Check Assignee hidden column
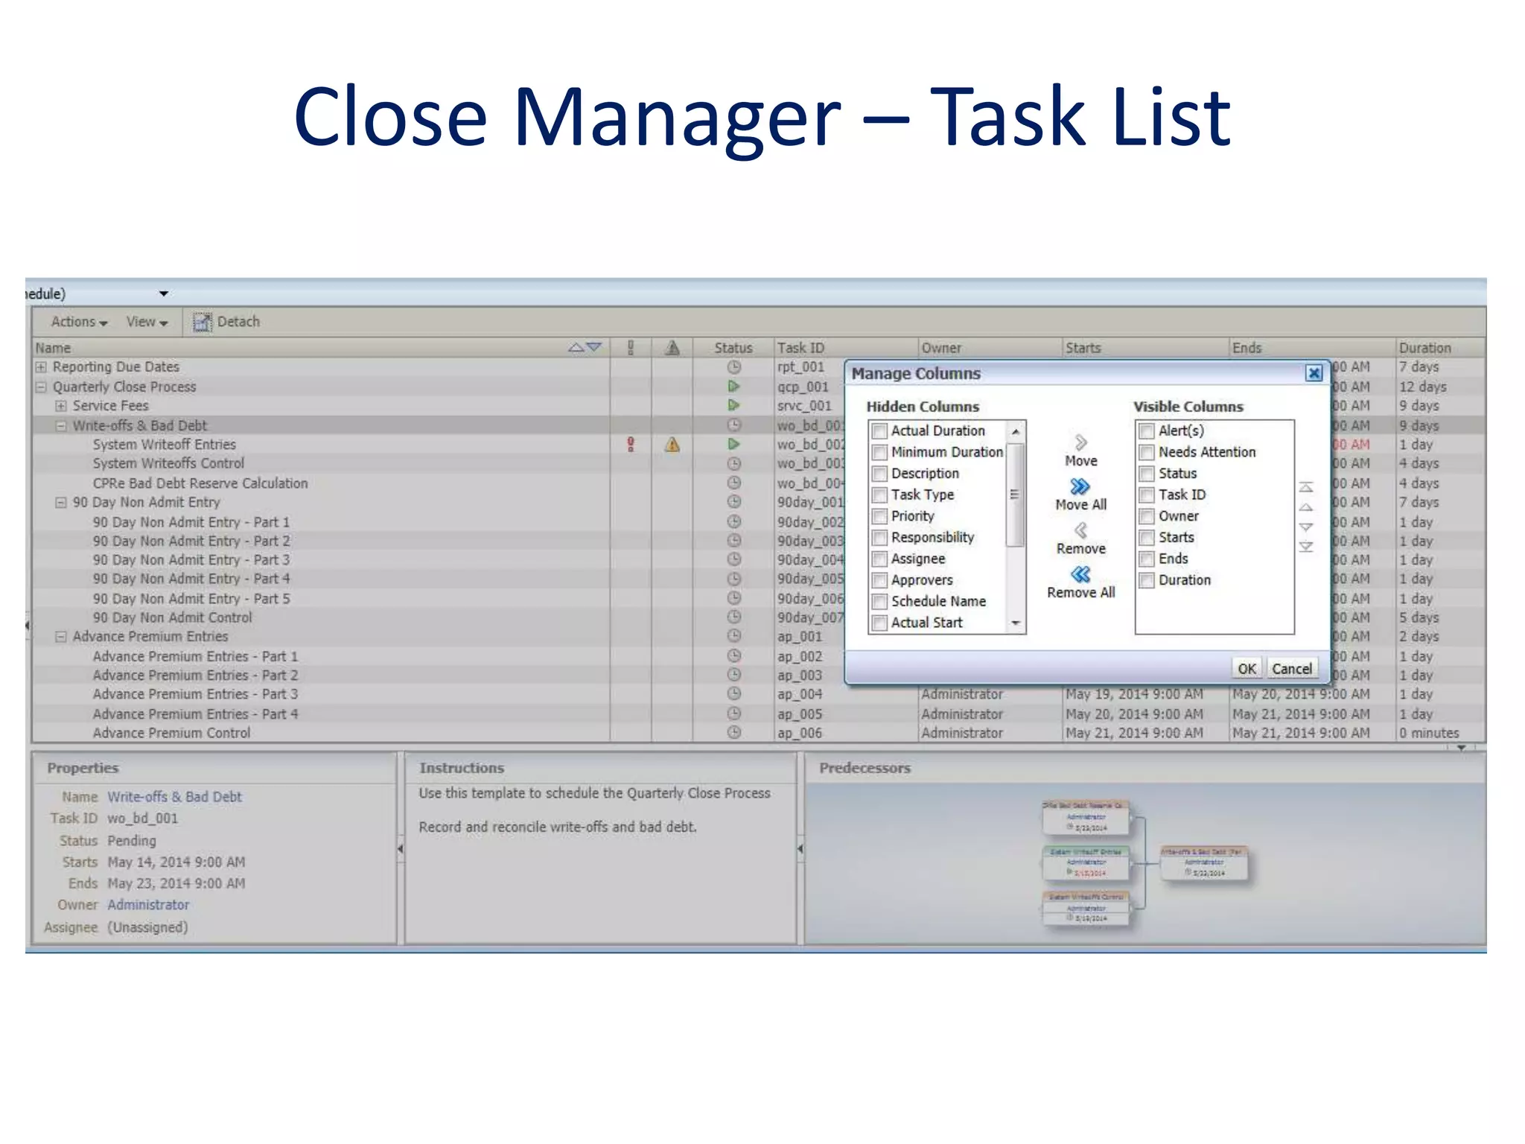The width and height of the screenshot is (1525, 1144). pos(879,559)
